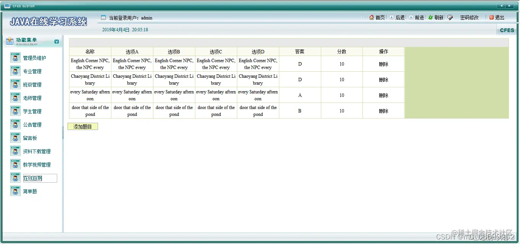Image resolution: width=520 pixels, height=244 pixels.
Task: Open 教学视频管理 via its icon
Action: 15,165
